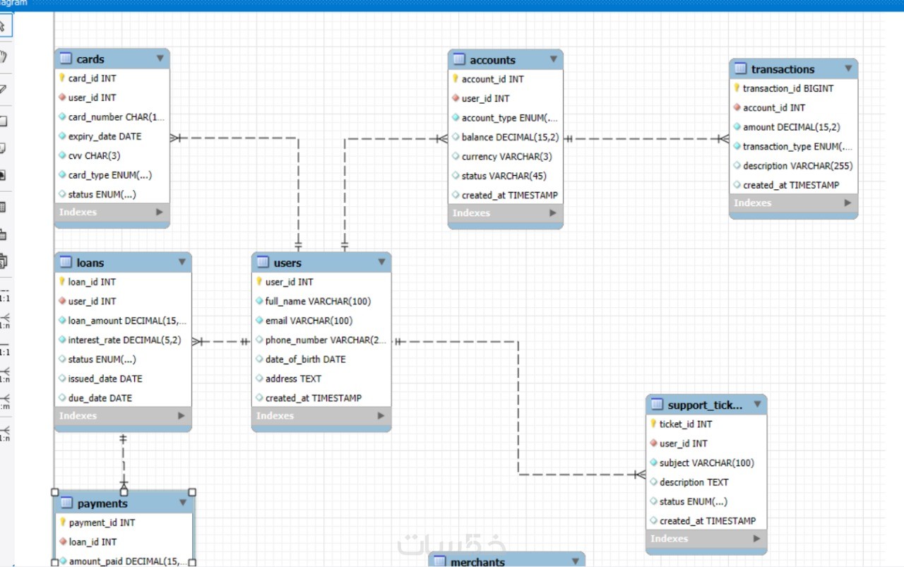Click the cards table header icon
The height and width of the screenshot is (567, 904).
pyautogui.click(x=66, y=59)
